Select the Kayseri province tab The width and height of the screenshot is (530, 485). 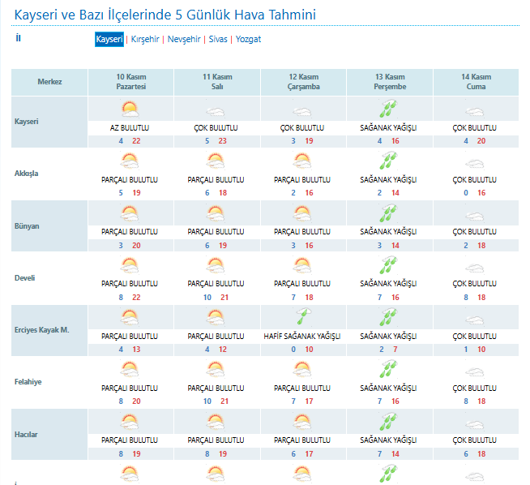click(x=109, y=39)
